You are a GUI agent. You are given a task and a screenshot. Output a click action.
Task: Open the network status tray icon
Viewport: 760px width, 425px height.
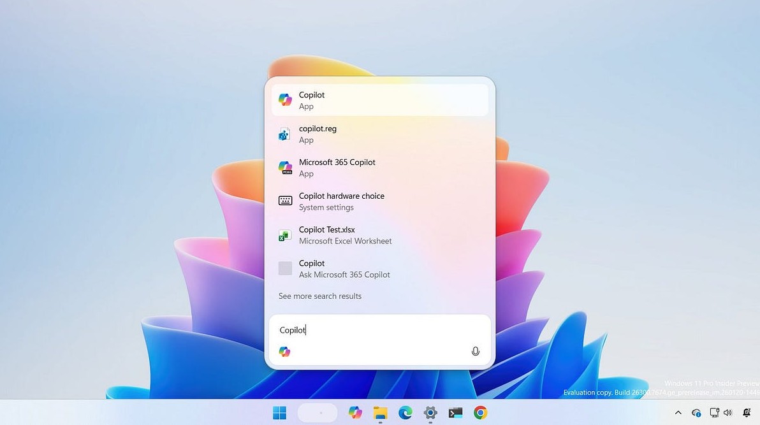pyautogui.click(x=714, y=413)
